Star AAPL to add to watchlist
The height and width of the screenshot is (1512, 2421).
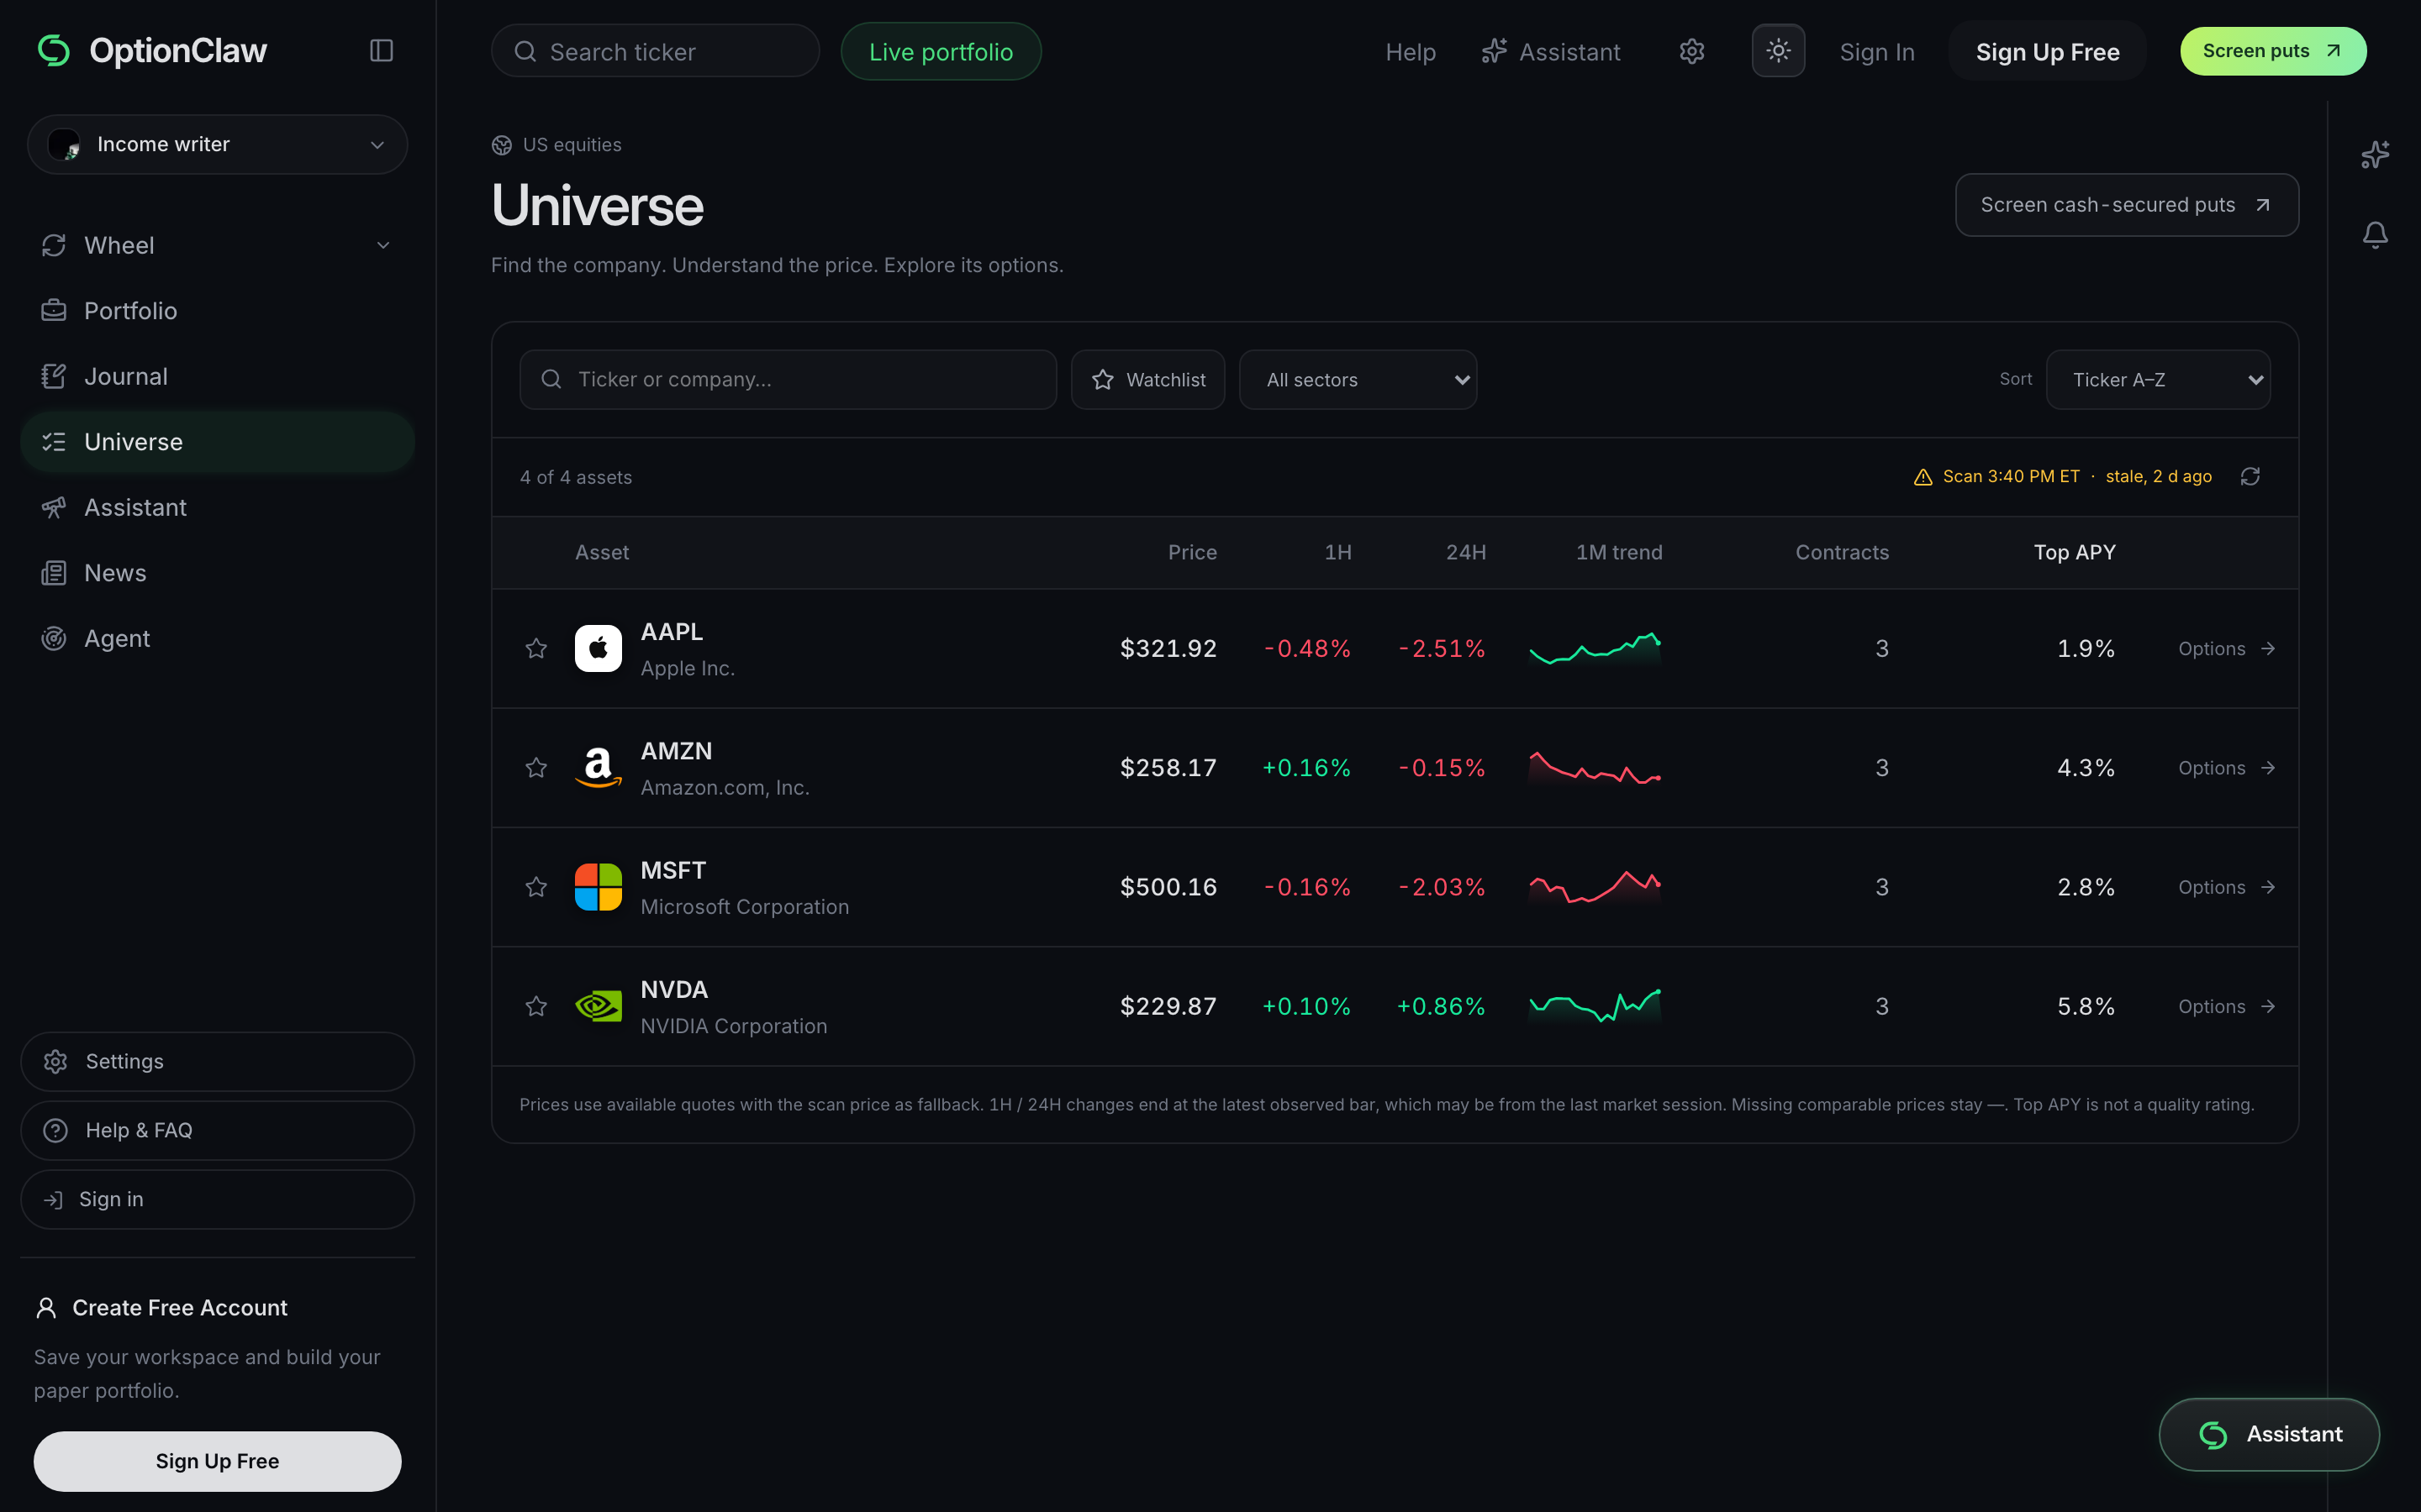click(536, 648)
